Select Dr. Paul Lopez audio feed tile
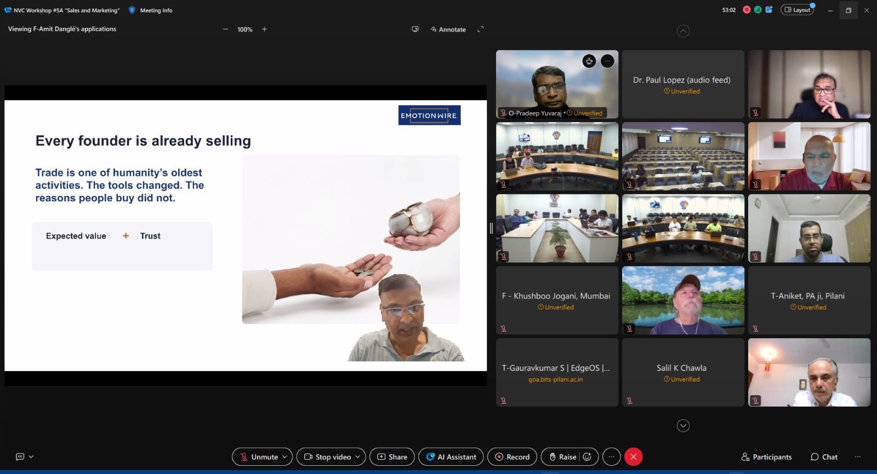This screenshot has width=877, height=474. (x=683, y=84)
